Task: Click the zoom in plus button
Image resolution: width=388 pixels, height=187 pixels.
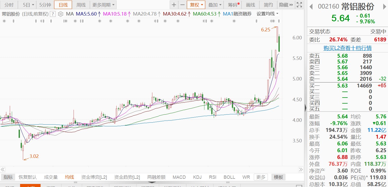Action: 174,5
